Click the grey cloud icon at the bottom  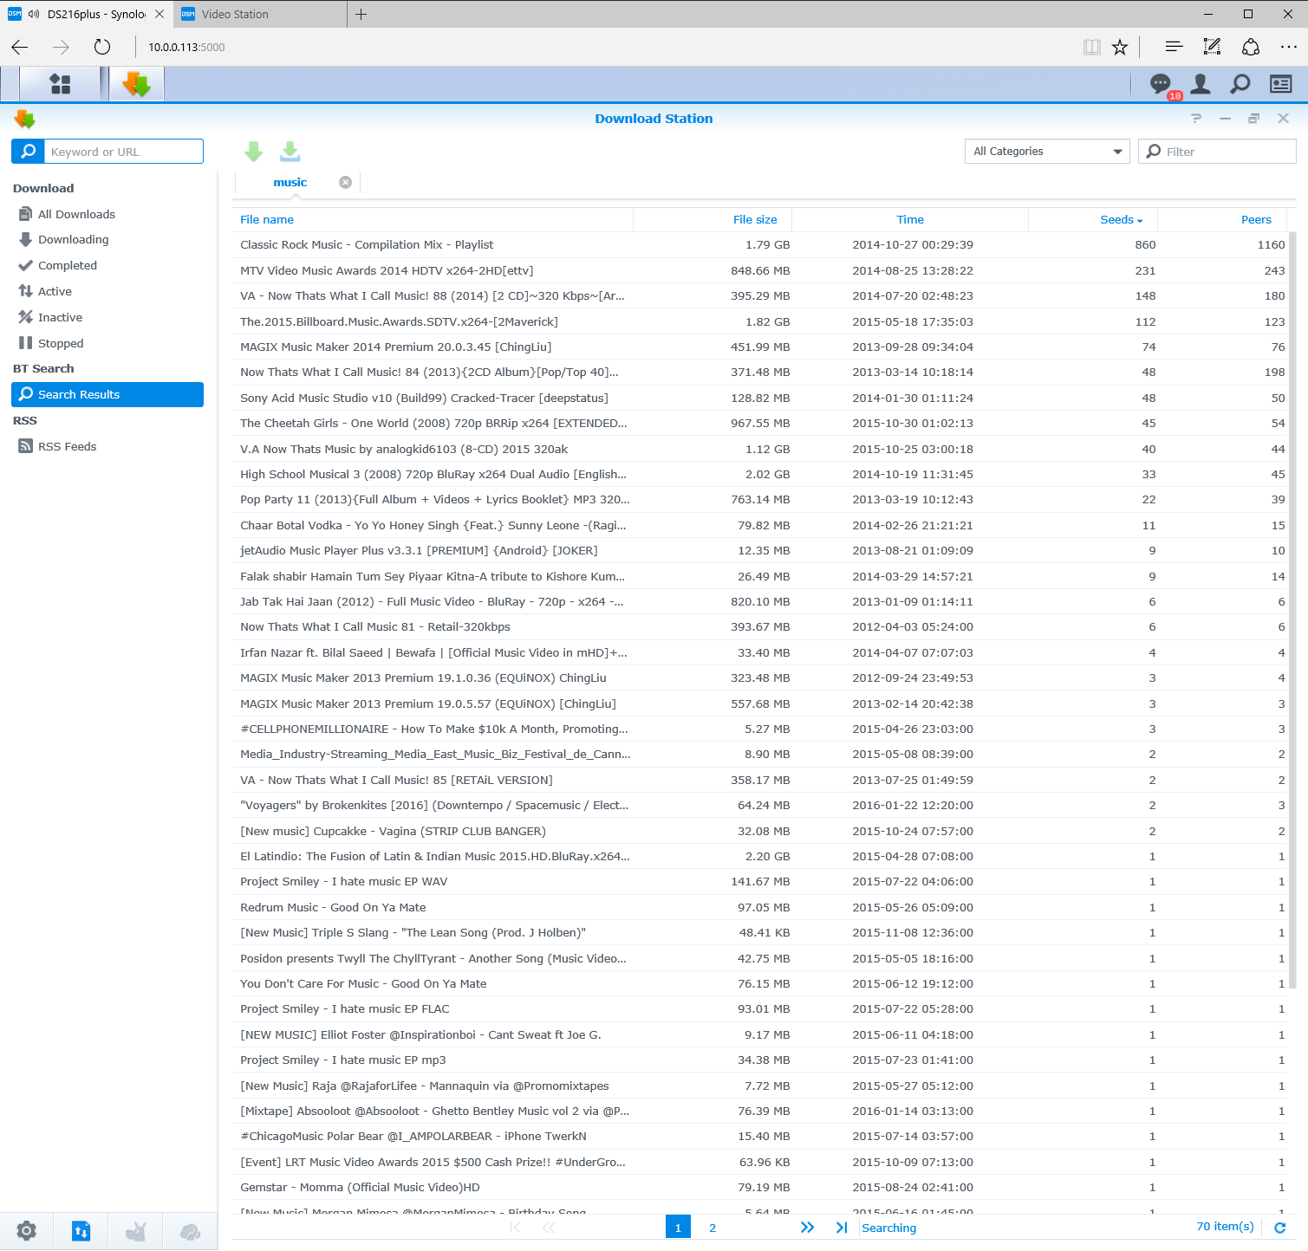coord(190,1230)
